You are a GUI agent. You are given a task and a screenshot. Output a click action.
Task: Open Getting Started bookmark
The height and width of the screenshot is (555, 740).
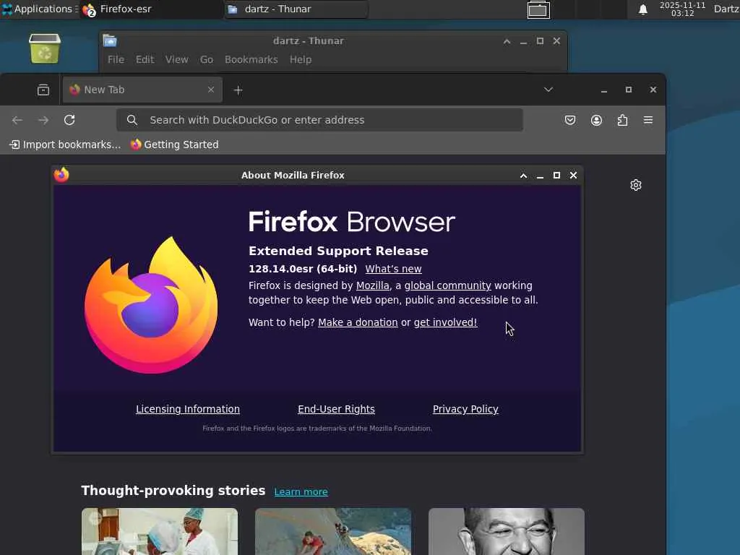(175, 145)
